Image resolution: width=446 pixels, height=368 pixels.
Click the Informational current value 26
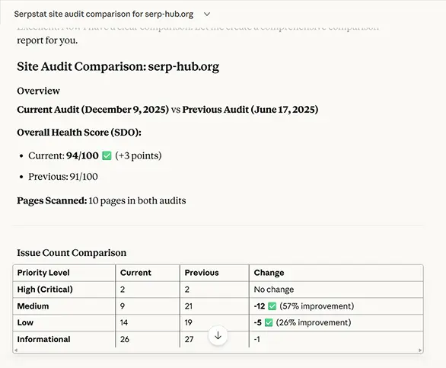[125, 339]
